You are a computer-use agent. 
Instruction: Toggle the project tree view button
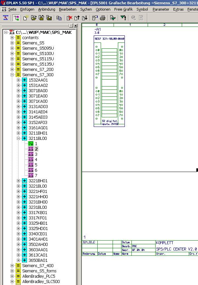(16, 18)
